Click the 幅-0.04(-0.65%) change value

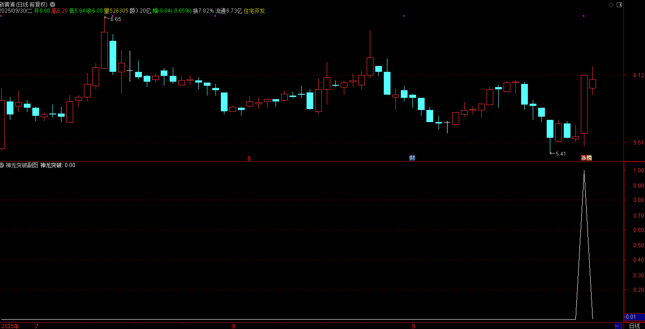click(x=172, y=11)
